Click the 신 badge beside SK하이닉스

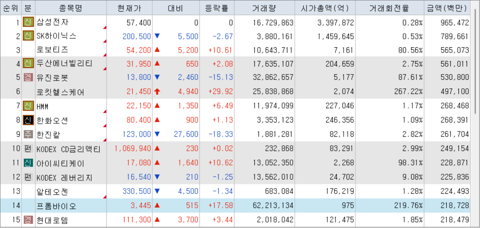point(28,36)
